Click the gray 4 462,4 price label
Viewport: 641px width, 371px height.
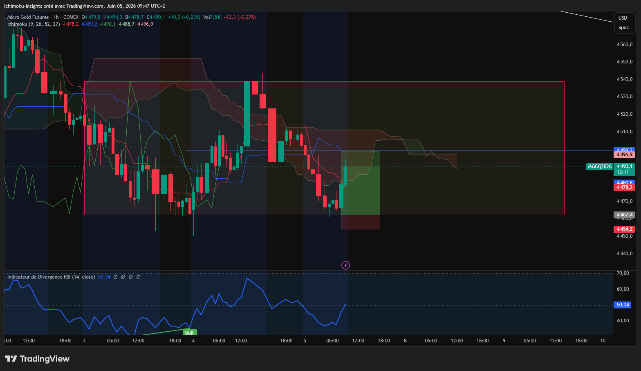(624, 215)
